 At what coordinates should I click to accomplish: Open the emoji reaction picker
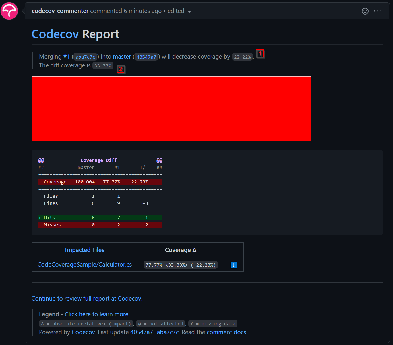click(x=365, y=11)
